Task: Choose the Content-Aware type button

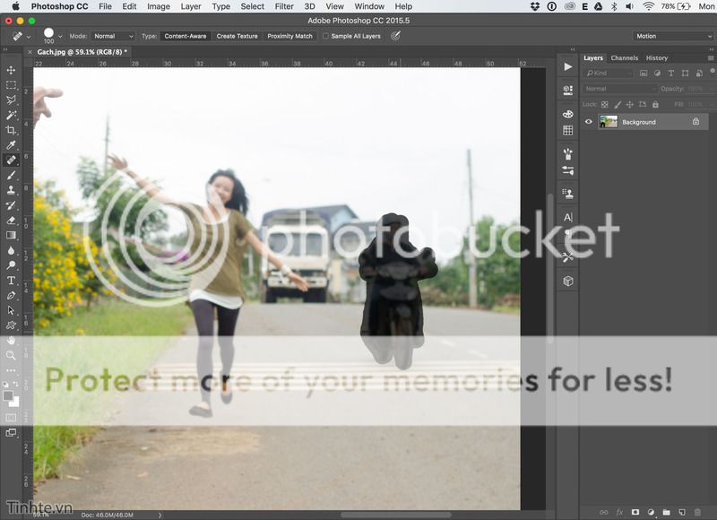Action: pyautogui.click(x=186, y=37)
